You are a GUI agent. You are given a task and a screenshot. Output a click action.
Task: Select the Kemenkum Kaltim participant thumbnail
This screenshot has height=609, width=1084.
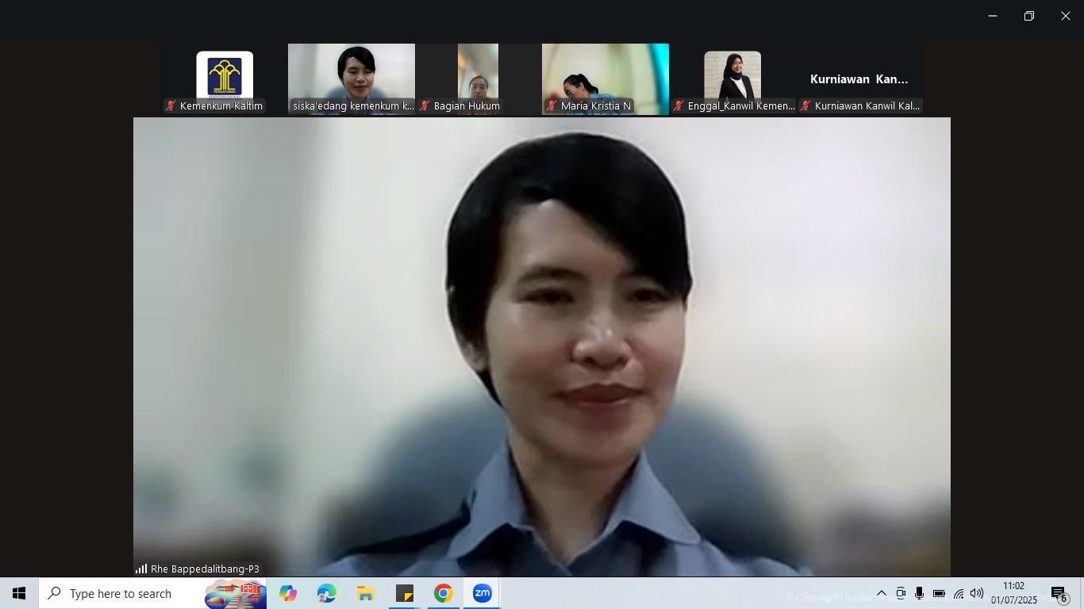pos(224,79)
